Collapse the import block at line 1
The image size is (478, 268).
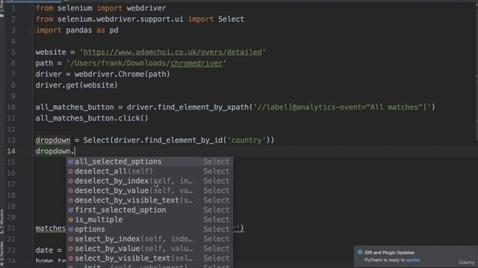pyautogui.click(x=32, y=8)
